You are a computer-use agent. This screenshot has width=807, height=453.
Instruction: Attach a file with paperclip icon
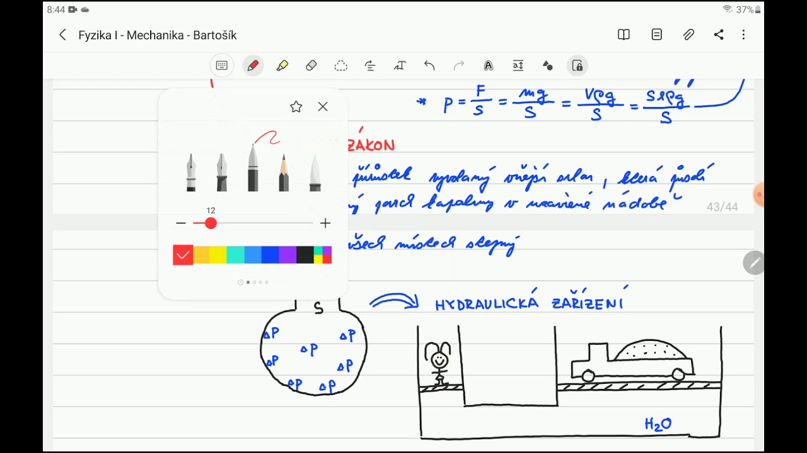click(x=688, y=35)
